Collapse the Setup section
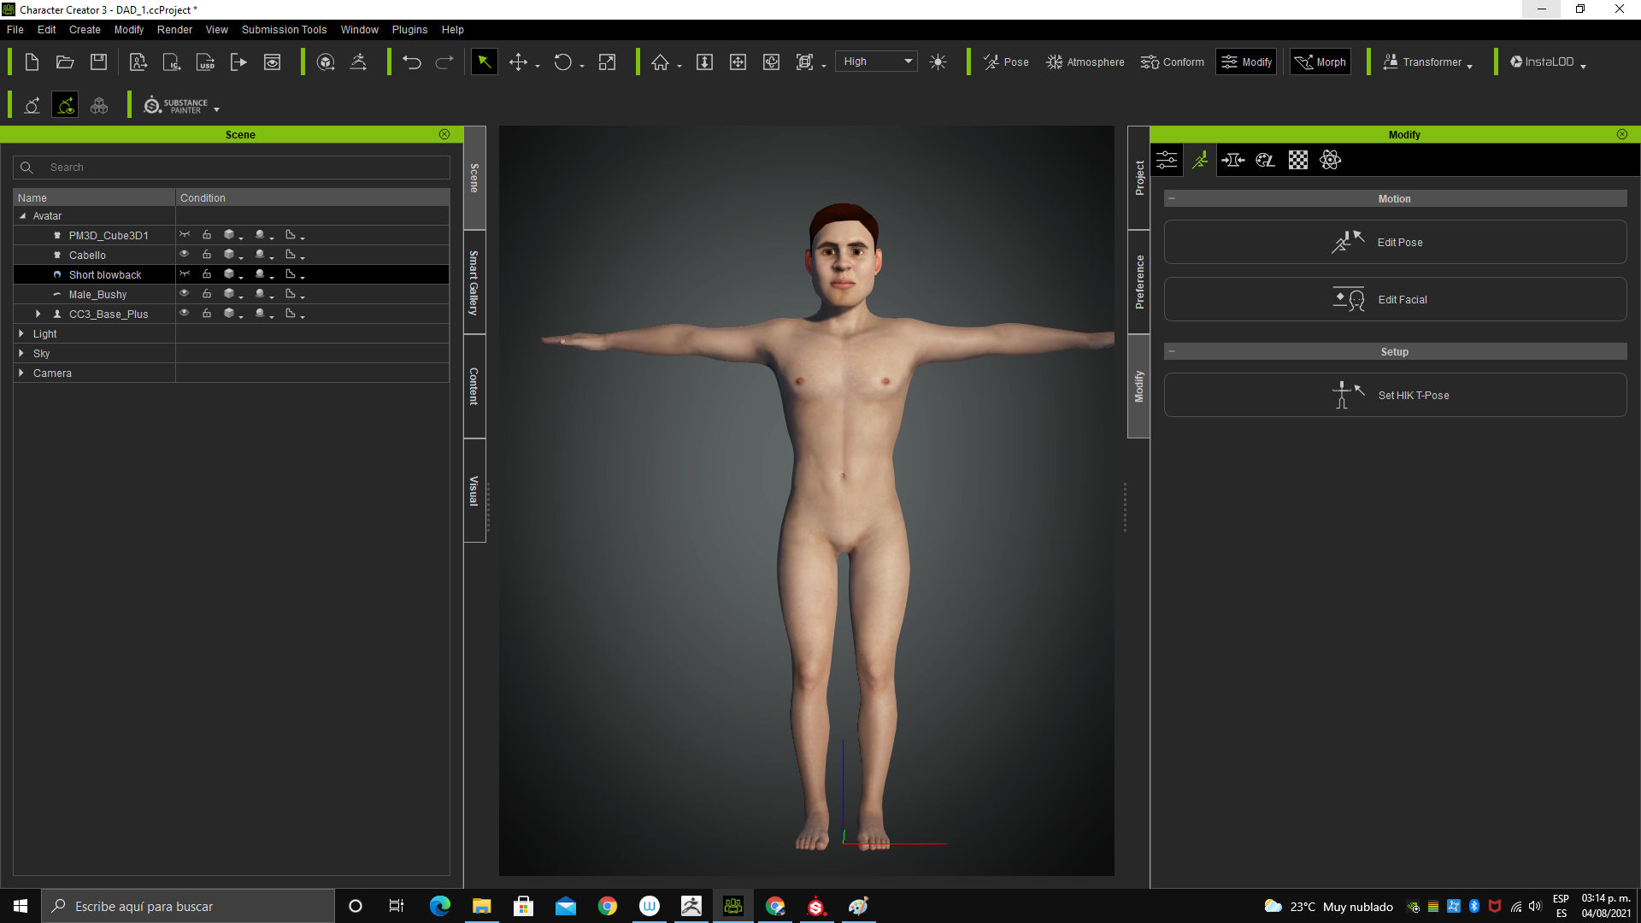Screen dimensions: 1641x923 [x=1172, y=351]
